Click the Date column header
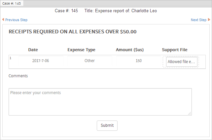The height and width of the screenshot is (140, 212). point(33,50)
